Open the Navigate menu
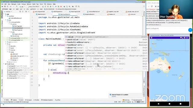The image size is (193, 108). (14, 4)
